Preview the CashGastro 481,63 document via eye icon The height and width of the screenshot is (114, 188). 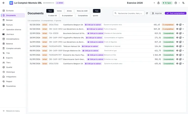177,25
